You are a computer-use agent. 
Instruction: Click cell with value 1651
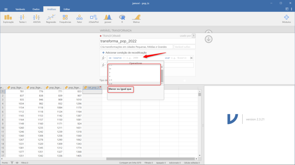click(73, 128)
